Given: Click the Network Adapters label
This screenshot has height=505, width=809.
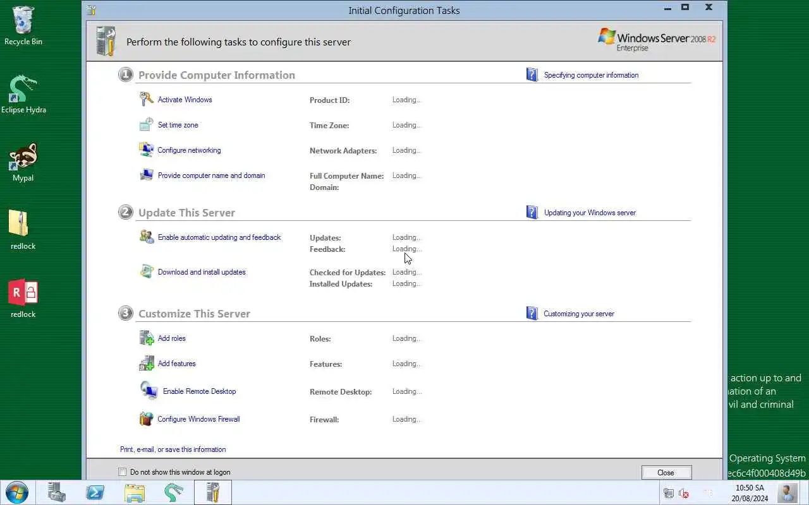Looking at the screenshot, I should coord(343,151).
